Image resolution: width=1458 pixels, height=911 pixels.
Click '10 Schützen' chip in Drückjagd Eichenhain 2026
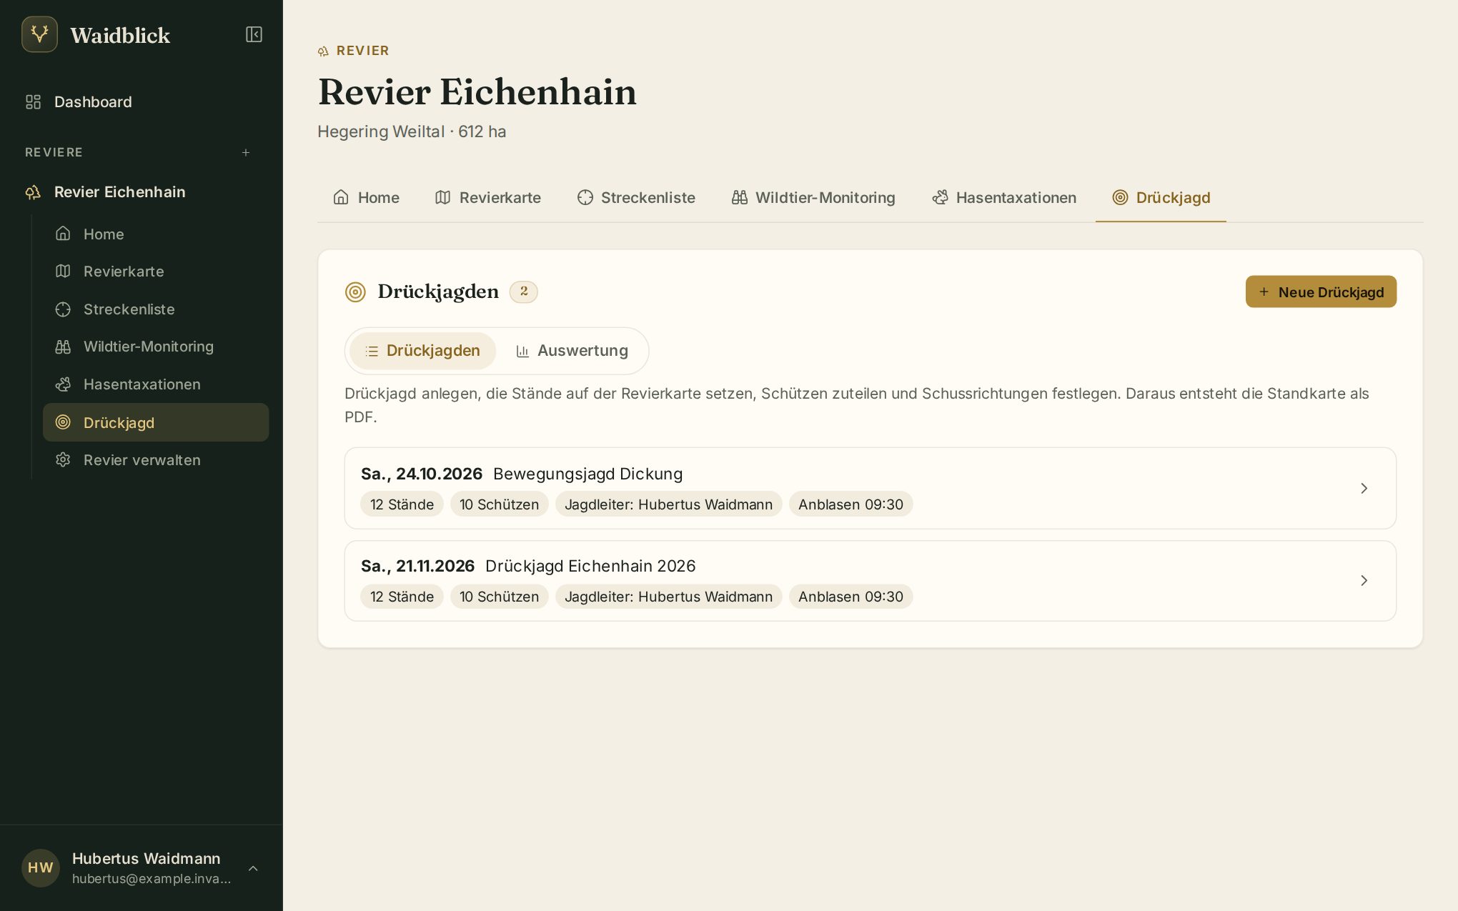click(499, 597)
